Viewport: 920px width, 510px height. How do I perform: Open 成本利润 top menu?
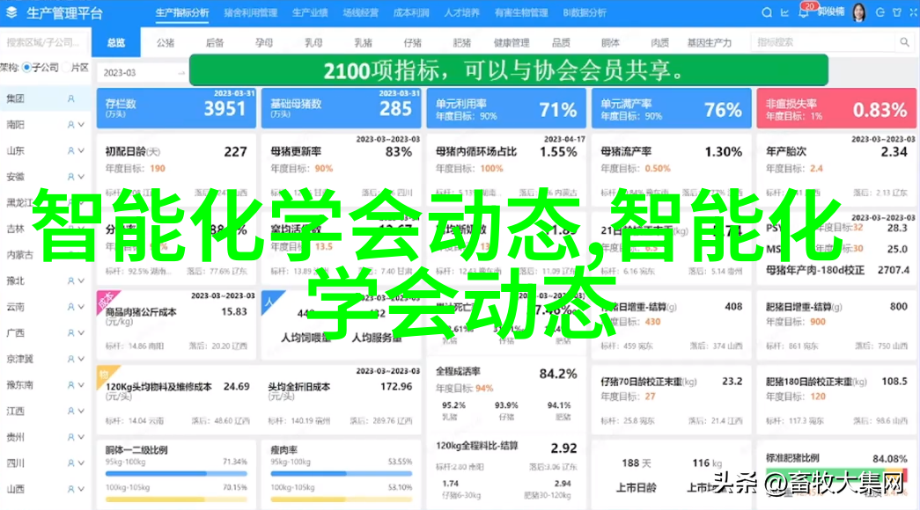(x=411, y=12)
